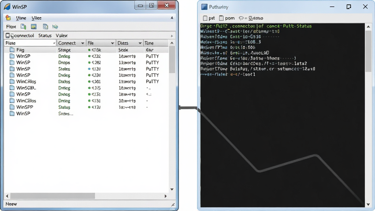Open the Vilee menu in WinSP

[x=36, y=18]
